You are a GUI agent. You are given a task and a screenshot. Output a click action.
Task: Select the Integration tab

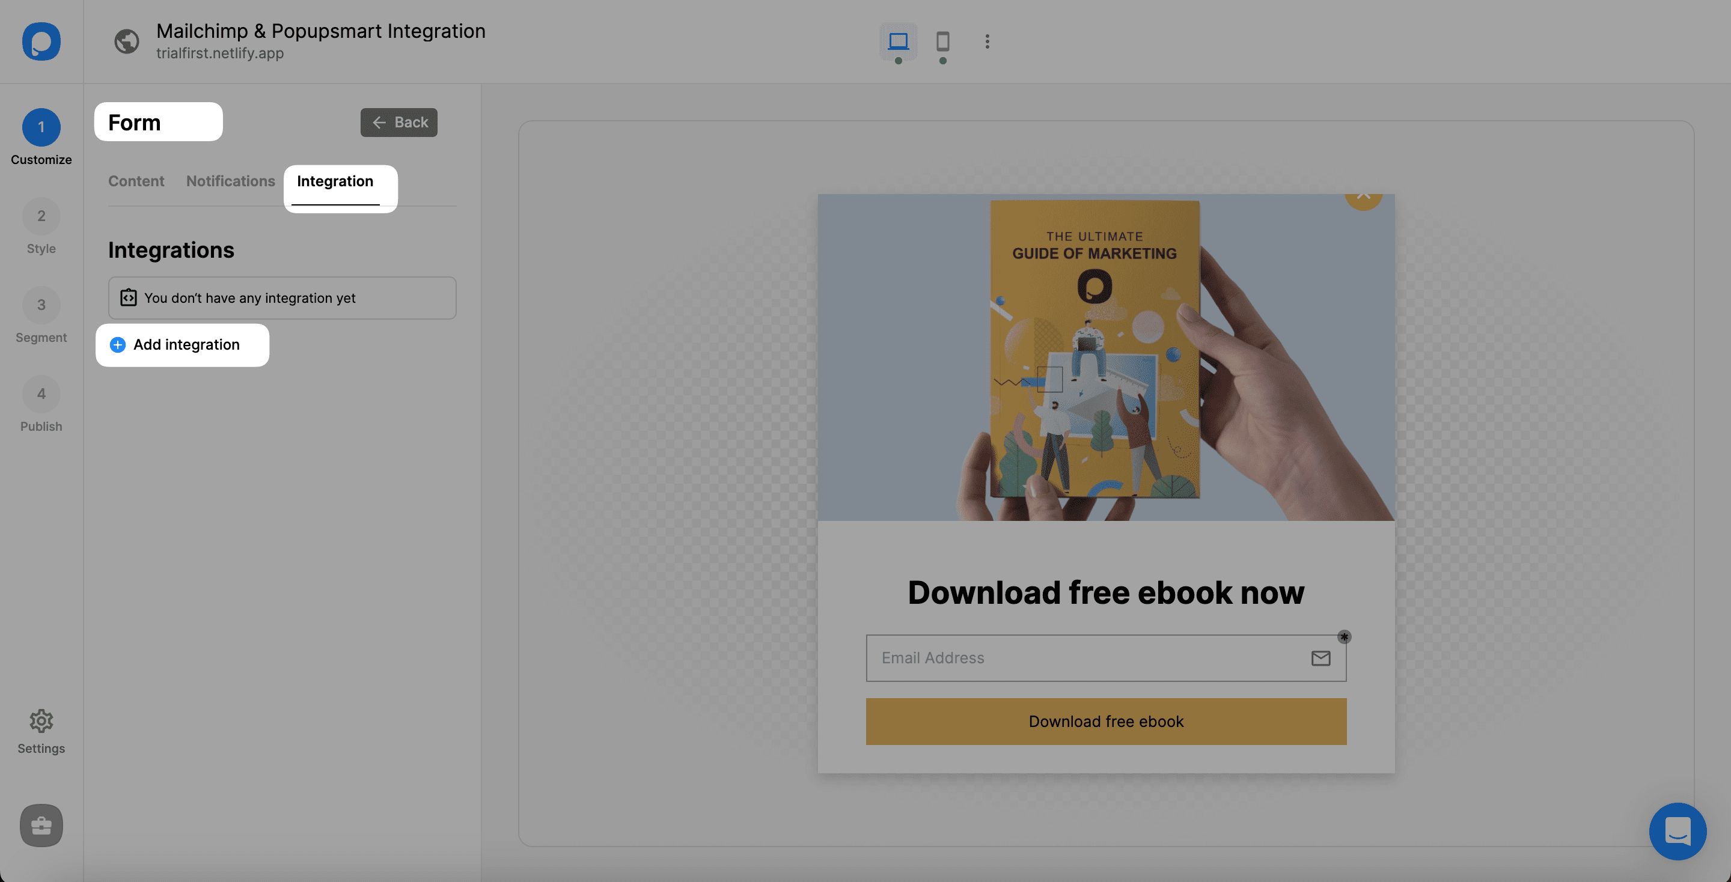335,181
